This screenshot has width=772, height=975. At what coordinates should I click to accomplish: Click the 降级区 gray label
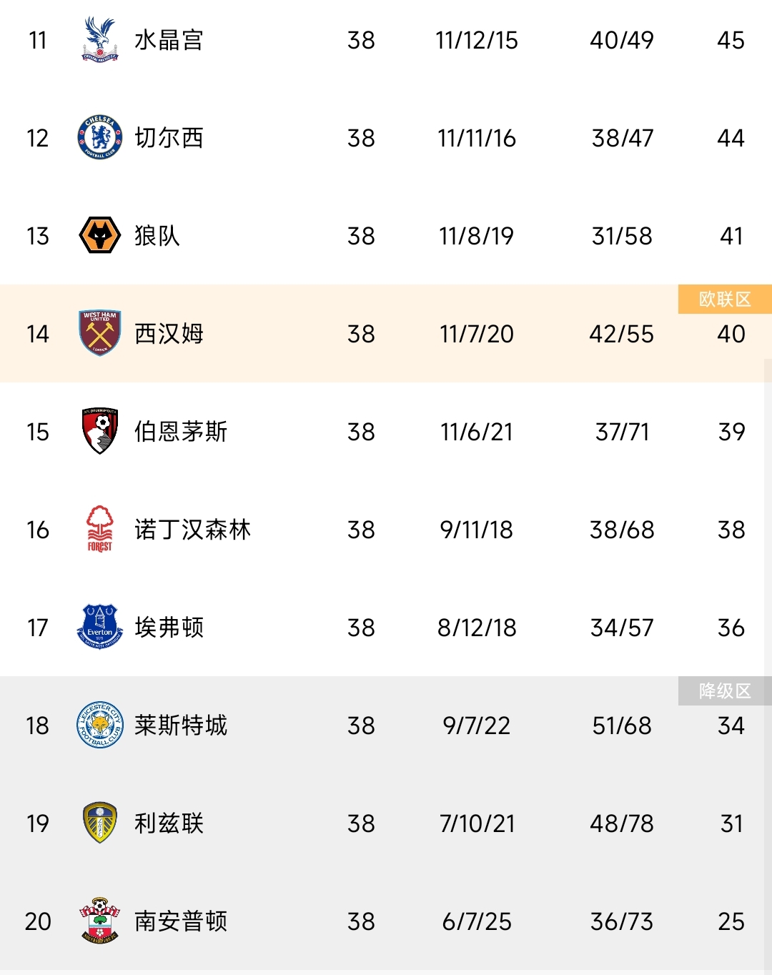[x=725, y=691]
